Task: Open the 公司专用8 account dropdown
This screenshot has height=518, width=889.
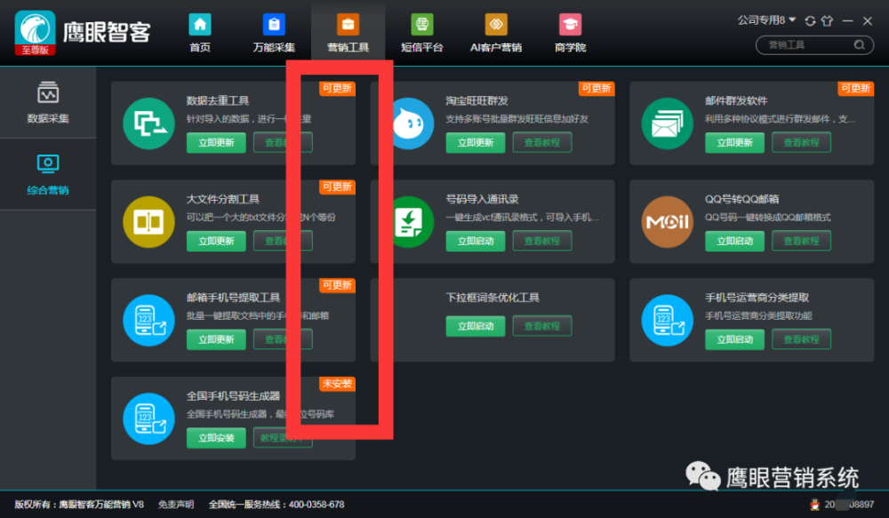Action: click(x=766, y=20)
